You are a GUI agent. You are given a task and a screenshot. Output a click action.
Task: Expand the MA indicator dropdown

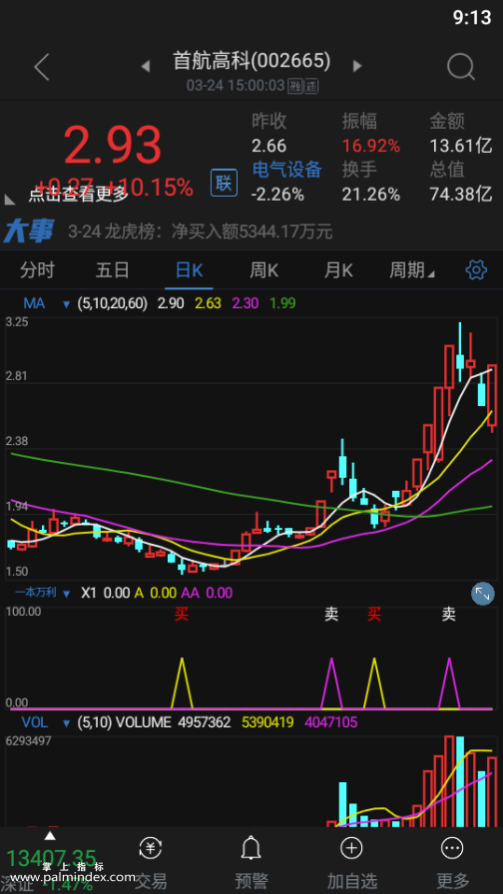[67, 304]
